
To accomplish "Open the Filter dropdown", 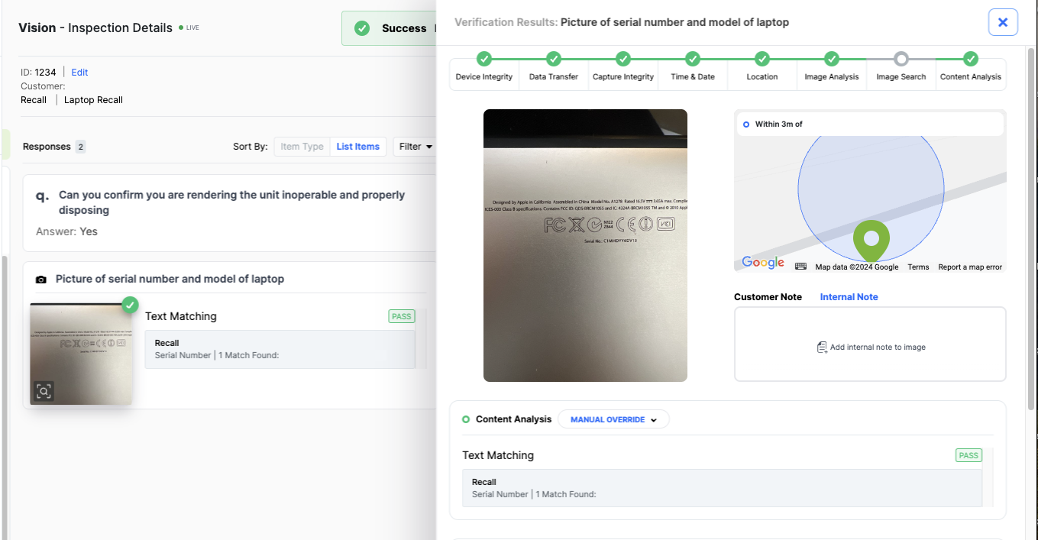I will pos(416,147).
